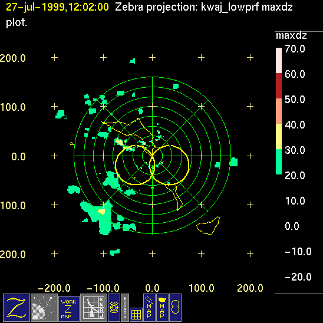This screenshot has height=323, width=323.
Task: Click the maxdz color bar title
Action: coord(291,35)
